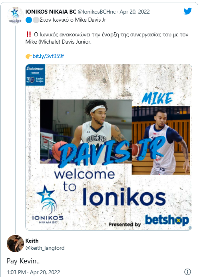The height and width of the screenshot is (277, 201).
Task: Click the Twitter bird logo
Action: 187,11
